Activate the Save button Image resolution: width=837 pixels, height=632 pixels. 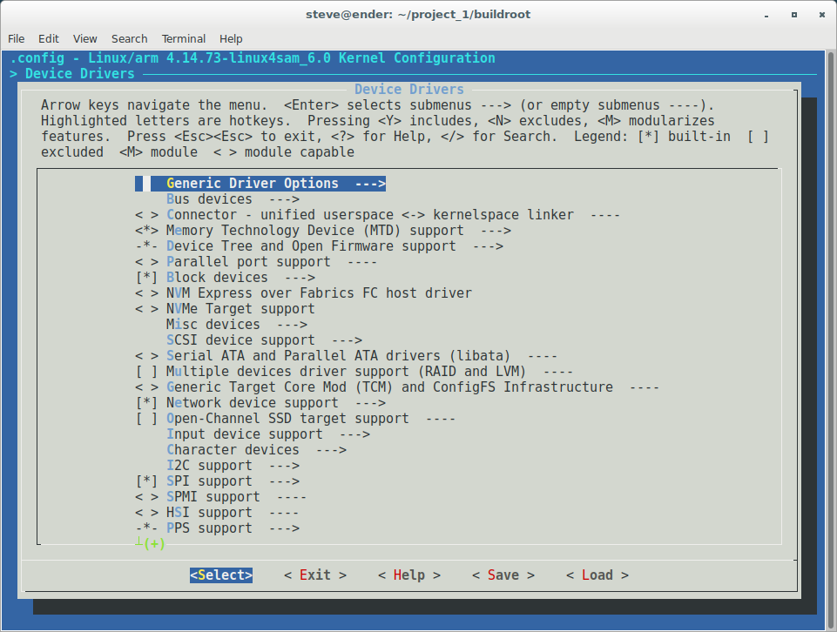click(502, 575)
